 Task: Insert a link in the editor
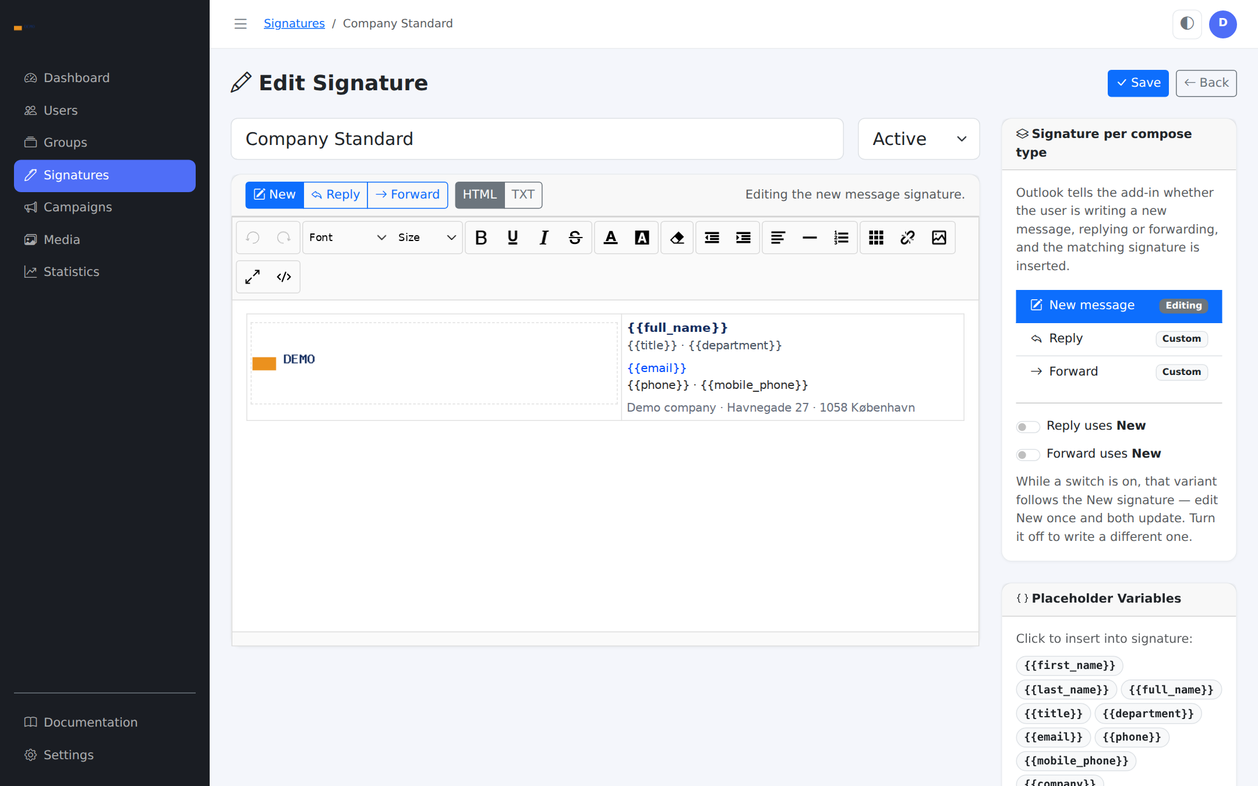[x=907, y=238]
